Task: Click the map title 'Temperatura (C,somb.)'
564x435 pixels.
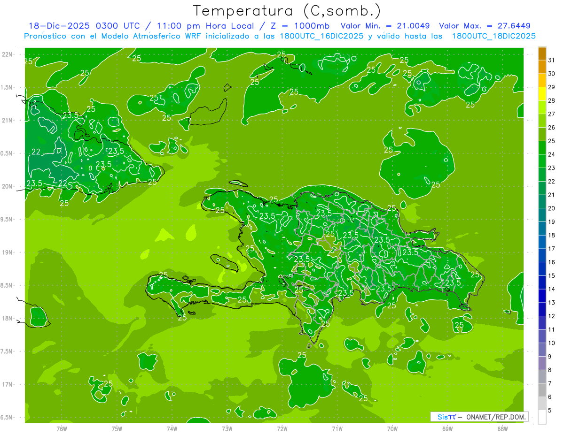Action: tap(287, 11)
